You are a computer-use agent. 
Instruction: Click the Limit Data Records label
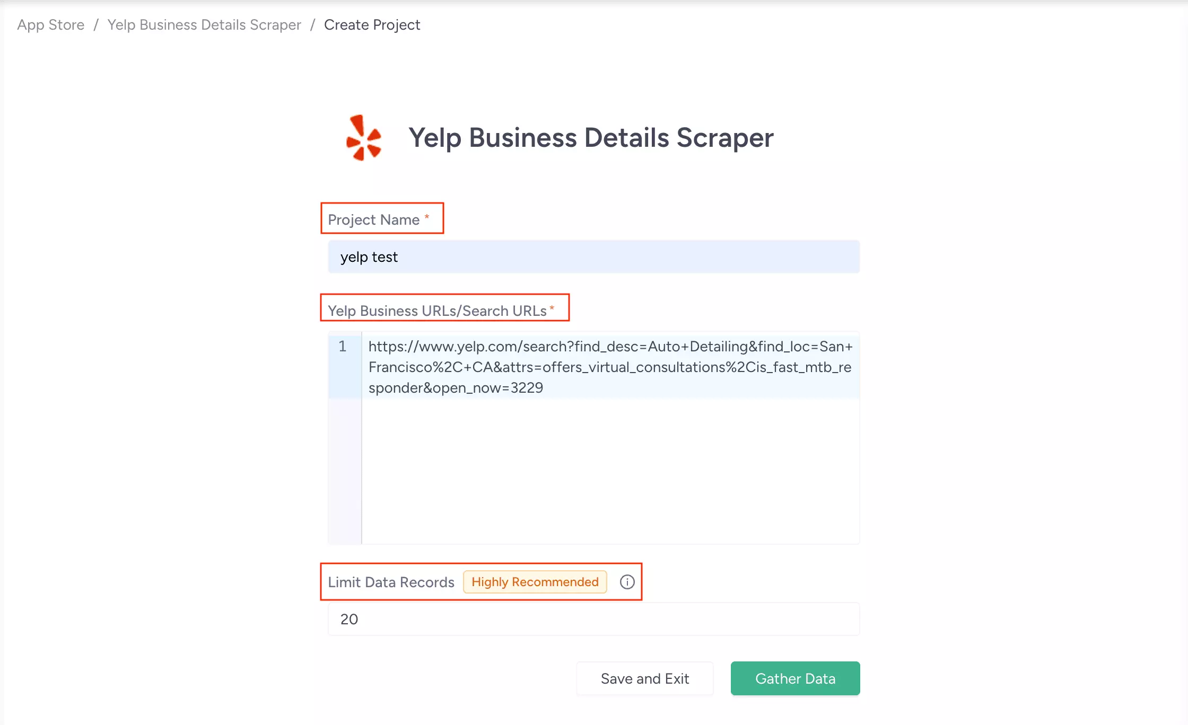point(391,582)
